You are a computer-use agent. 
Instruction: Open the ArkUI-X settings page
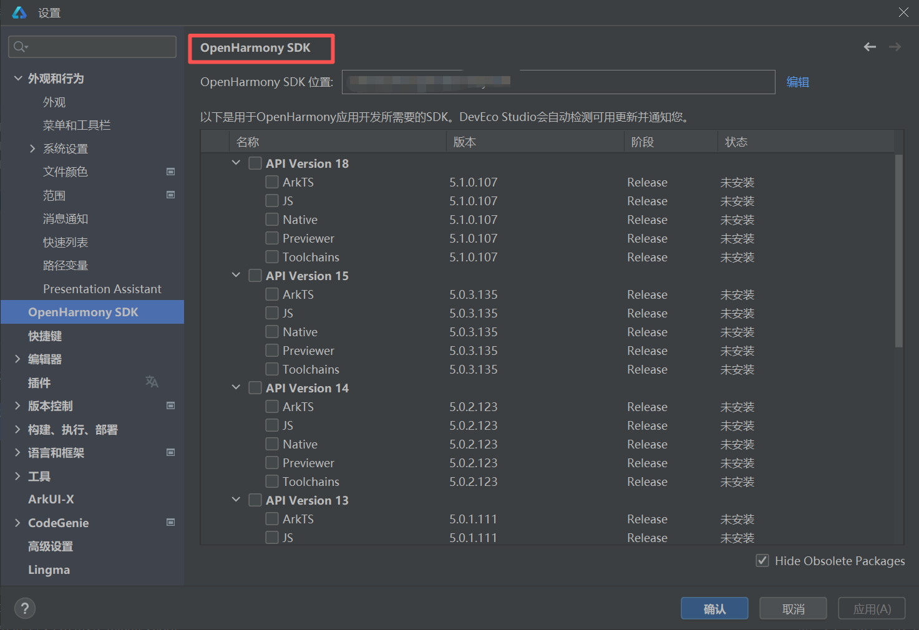coord(51,499)
